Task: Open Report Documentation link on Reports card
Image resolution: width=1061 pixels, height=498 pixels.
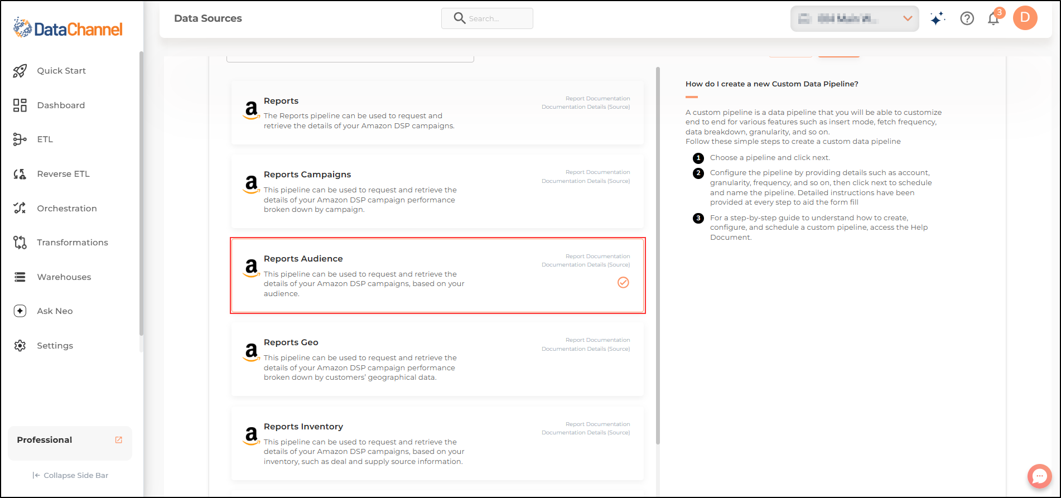Action: coord(597,99)
